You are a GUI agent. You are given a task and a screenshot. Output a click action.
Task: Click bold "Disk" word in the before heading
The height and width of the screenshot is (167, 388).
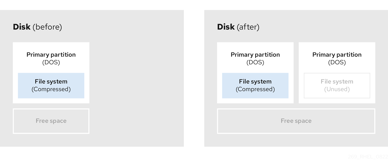point(22,27)
